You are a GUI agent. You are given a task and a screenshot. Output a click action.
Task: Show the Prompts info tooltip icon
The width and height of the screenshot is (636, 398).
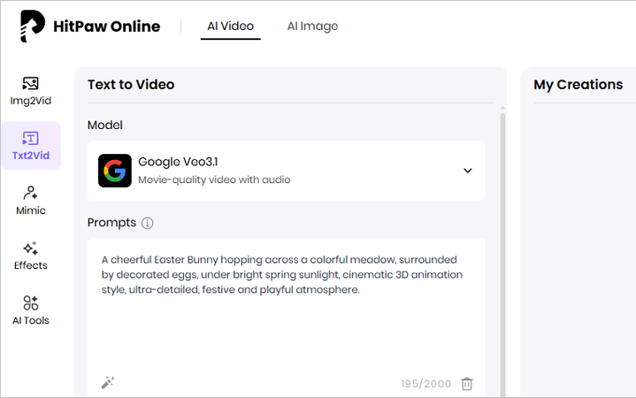tap(147, 223)
